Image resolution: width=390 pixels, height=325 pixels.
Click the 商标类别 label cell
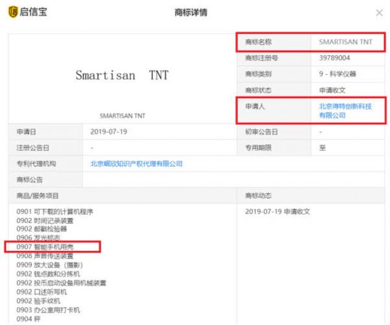click(274, 74)
